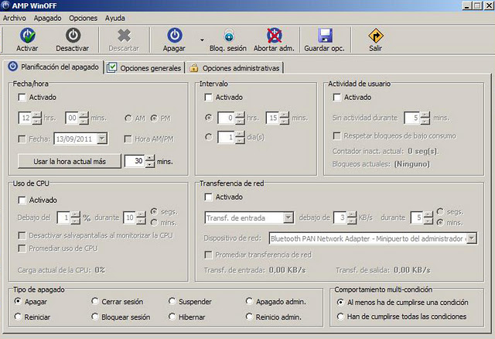Click the Activar toolbar icon
The height and width of the screenshot is (339, 495).
(27, 35)
